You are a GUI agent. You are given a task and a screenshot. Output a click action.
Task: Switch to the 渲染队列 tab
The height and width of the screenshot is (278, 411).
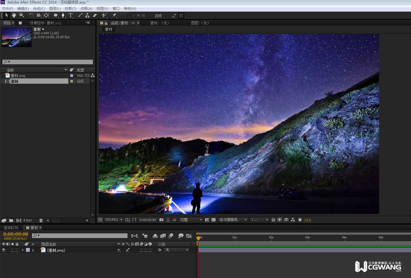(11, 228)
